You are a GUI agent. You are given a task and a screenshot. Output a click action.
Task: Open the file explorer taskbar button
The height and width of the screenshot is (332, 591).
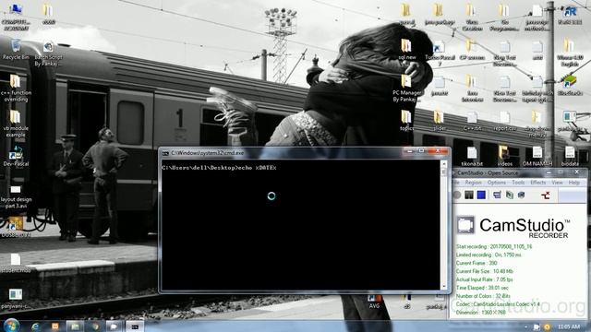point(75,326)
